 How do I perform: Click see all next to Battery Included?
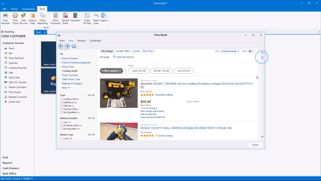(91, 118)
